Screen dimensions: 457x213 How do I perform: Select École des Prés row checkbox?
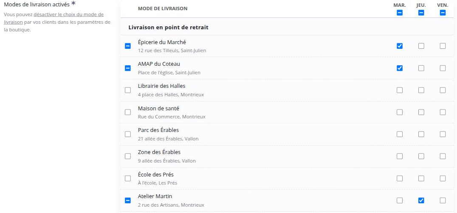[128, 178]
